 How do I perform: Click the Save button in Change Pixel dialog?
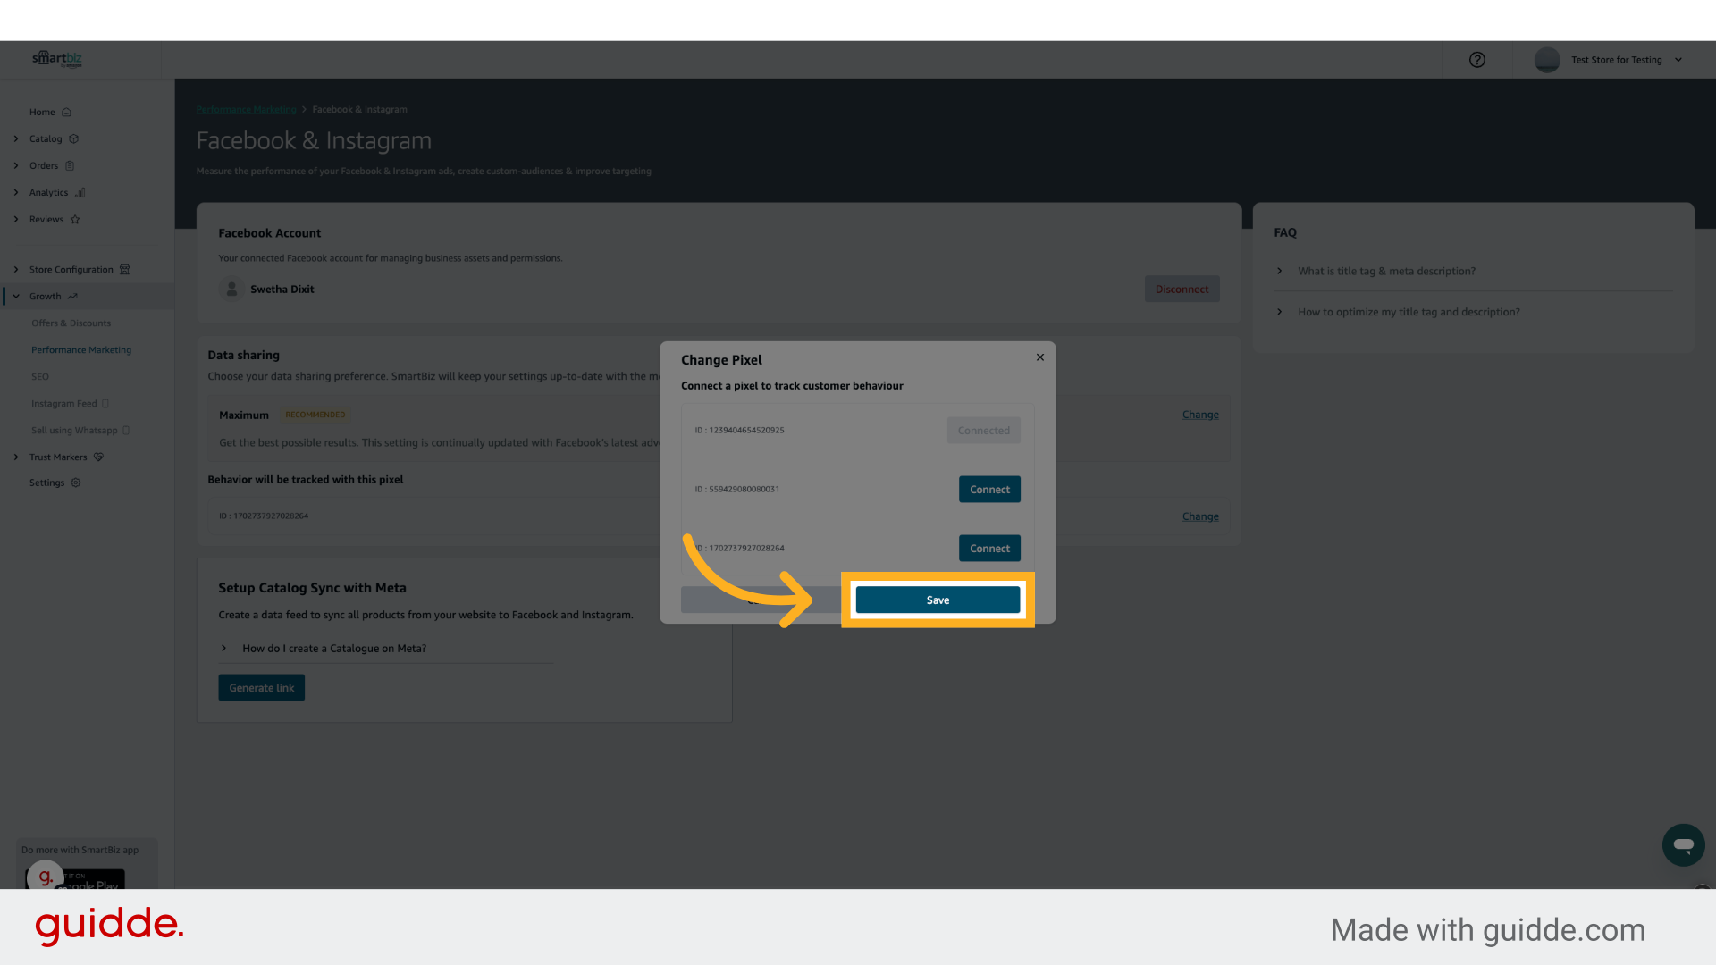938,600
